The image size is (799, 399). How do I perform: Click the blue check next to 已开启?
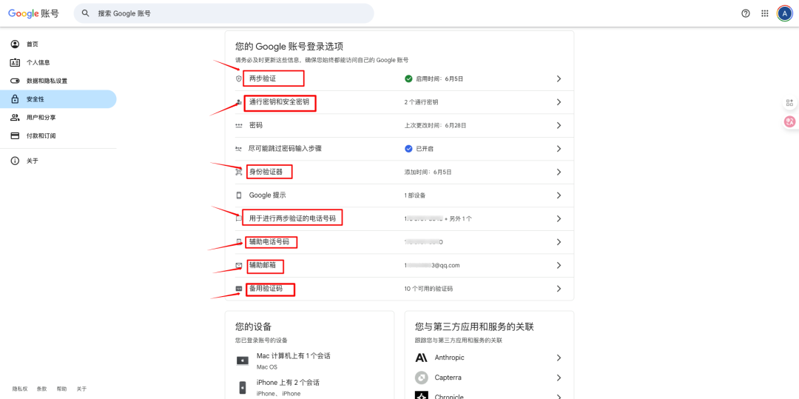(x=408, y=149)
